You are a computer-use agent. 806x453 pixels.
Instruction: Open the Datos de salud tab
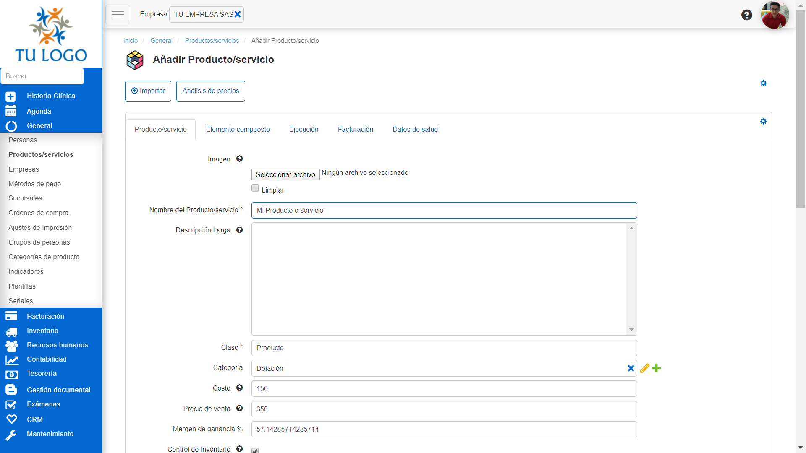[x=415, y=129]
